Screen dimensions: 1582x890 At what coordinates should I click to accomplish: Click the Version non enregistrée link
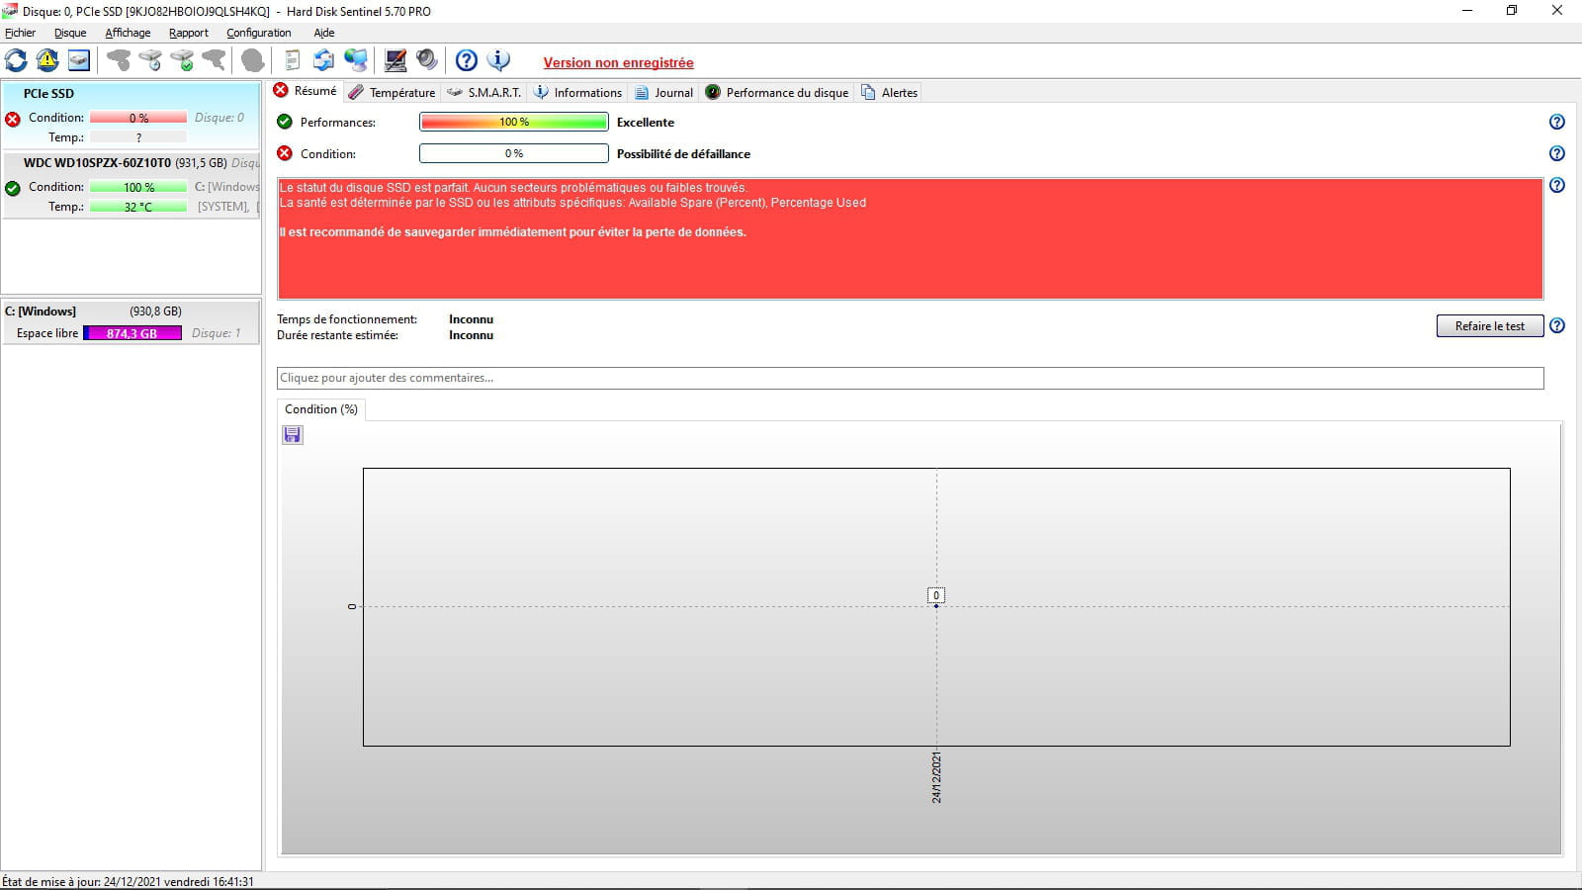click(618, 62)
